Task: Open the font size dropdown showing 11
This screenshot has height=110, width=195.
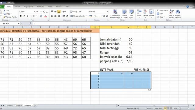Action: click(x=41, y=12)
